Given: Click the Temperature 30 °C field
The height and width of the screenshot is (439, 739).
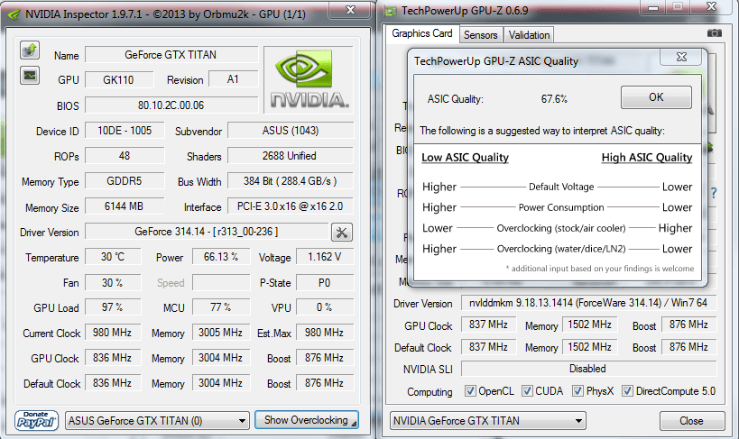Looking at the screenshot, I should click(x=113, y=257).
